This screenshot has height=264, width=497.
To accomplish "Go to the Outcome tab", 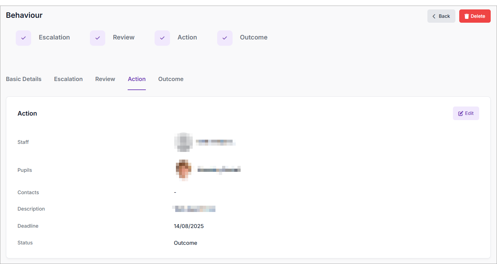I will coord(171,79).
